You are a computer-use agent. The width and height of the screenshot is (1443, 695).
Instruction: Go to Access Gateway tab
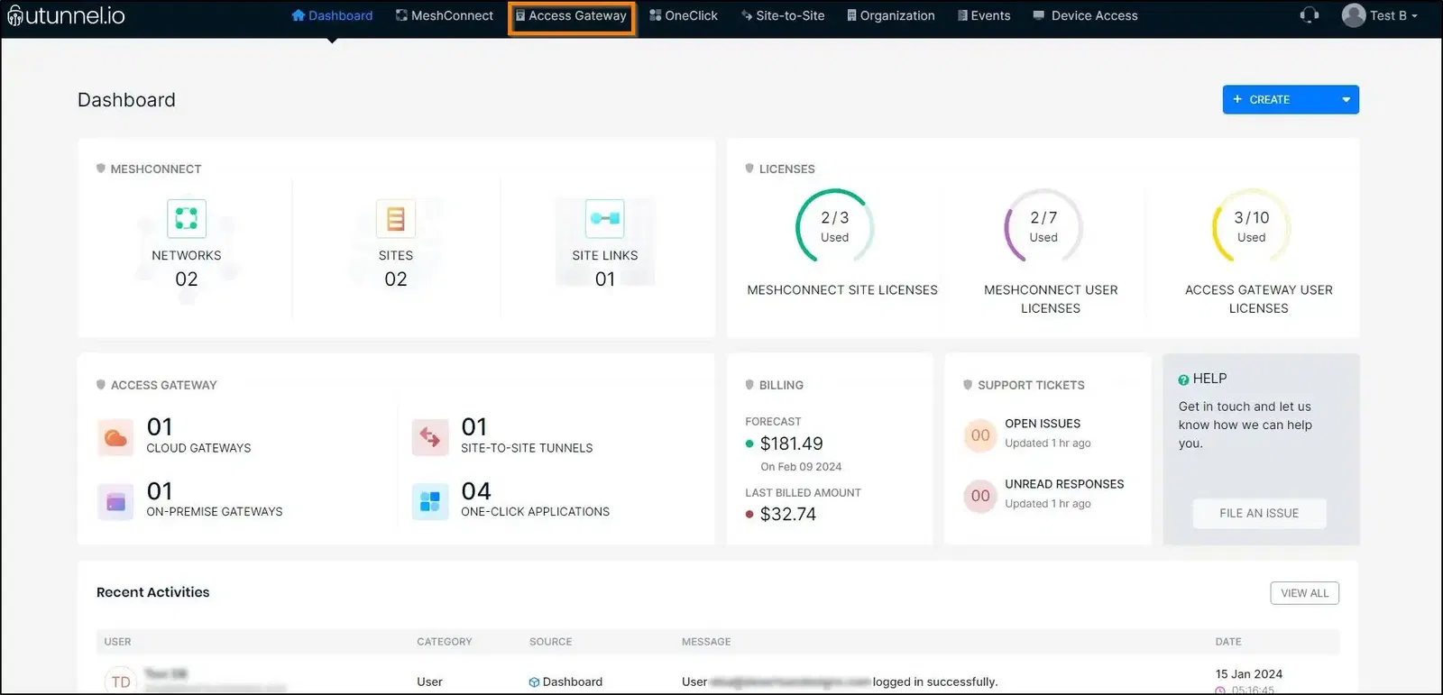point(571,16)
